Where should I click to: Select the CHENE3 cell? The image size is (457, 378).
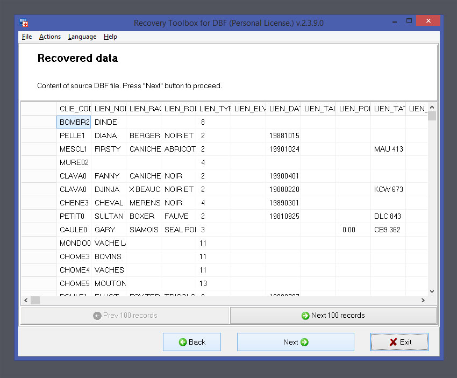[74, 203]
